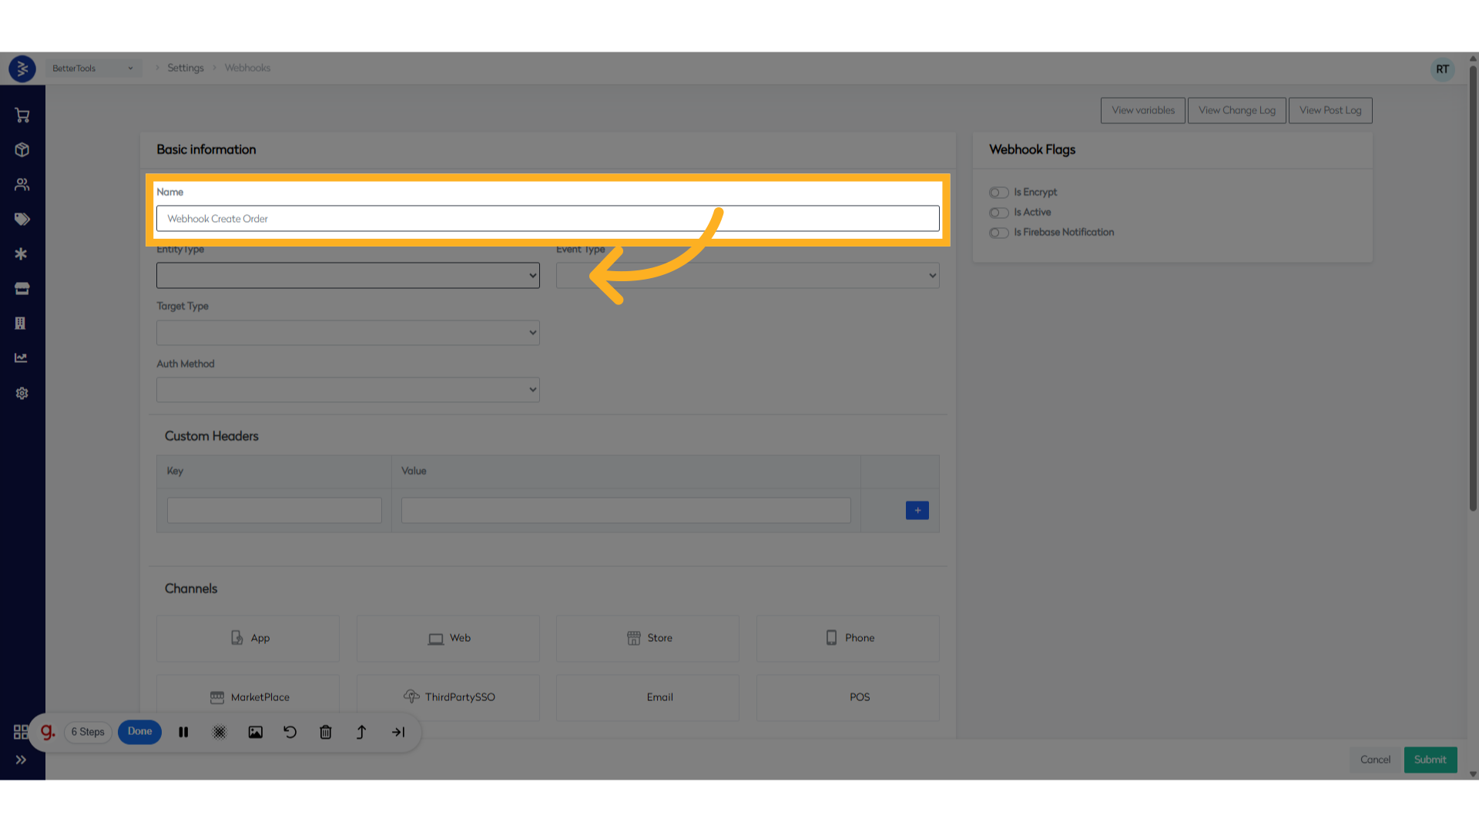
Task: Pause the recording in the capture toolbar
Action: [183, 732]
